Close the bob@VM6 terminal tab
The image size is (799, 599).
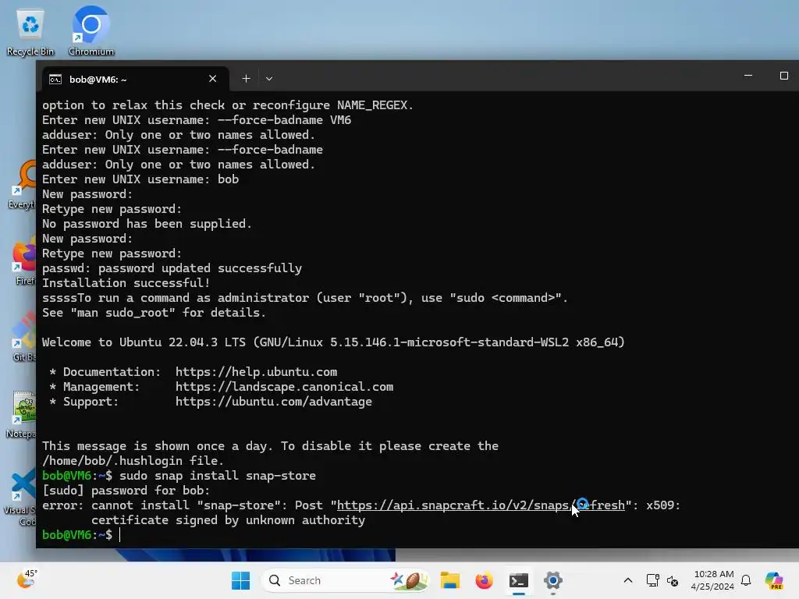click(212, 79)
